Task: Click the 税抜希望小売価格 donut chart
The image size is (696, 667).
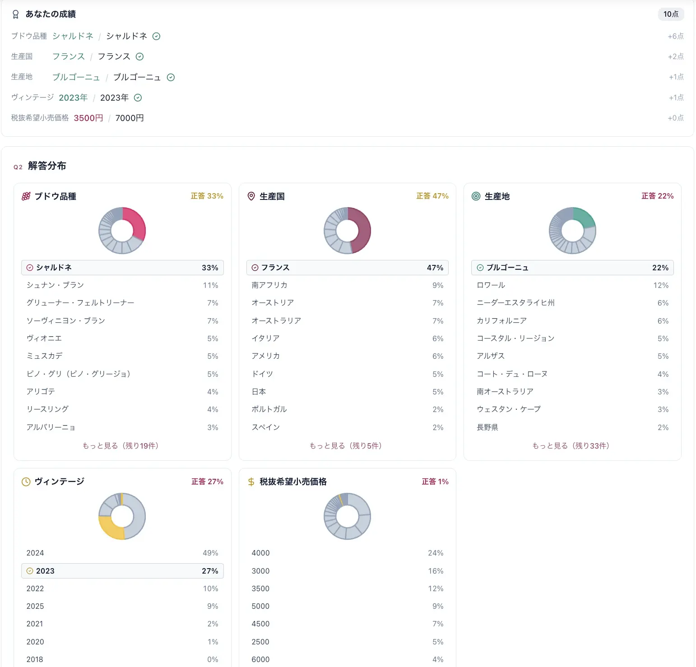Action: [348, 516]
